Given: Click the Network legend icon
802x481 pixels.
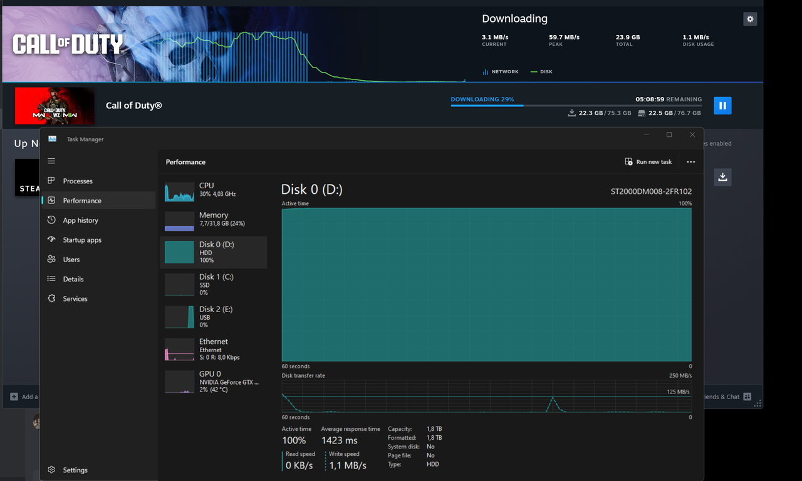Looking at the screenshot, I should click(x=486, y=72).
